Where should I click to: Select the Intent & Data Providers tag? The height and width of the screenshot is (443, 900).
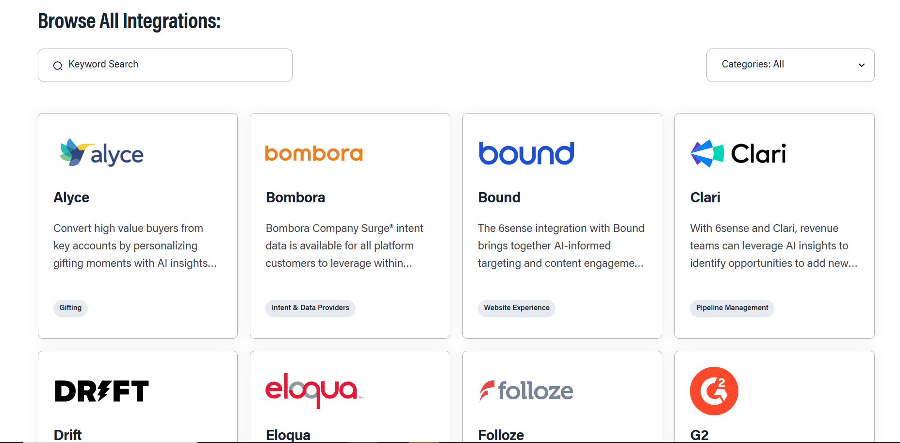coord(310,308)
